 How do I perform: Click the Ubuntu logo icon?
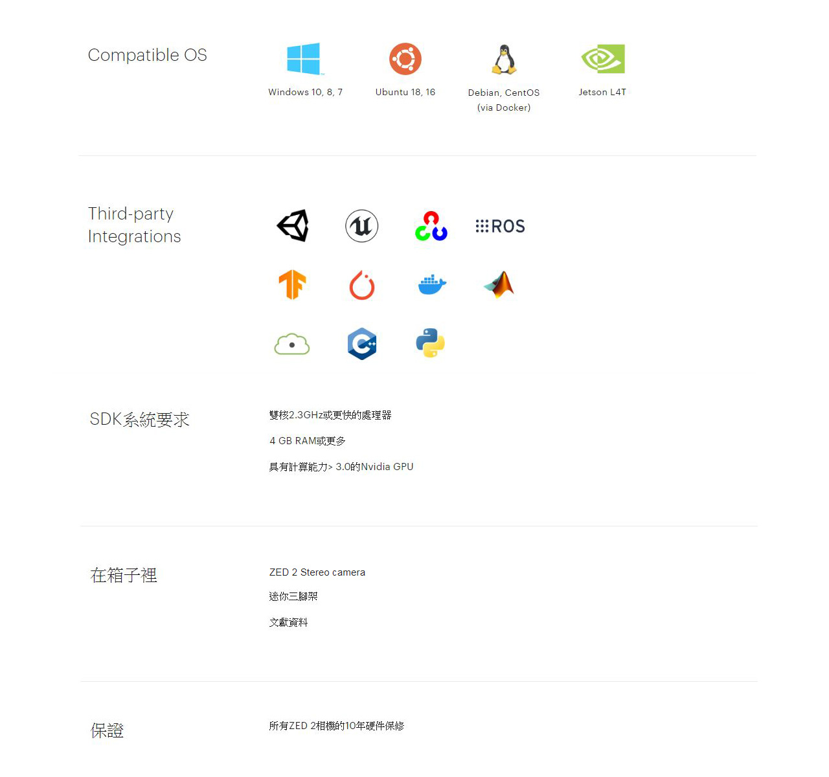(405, 59)
